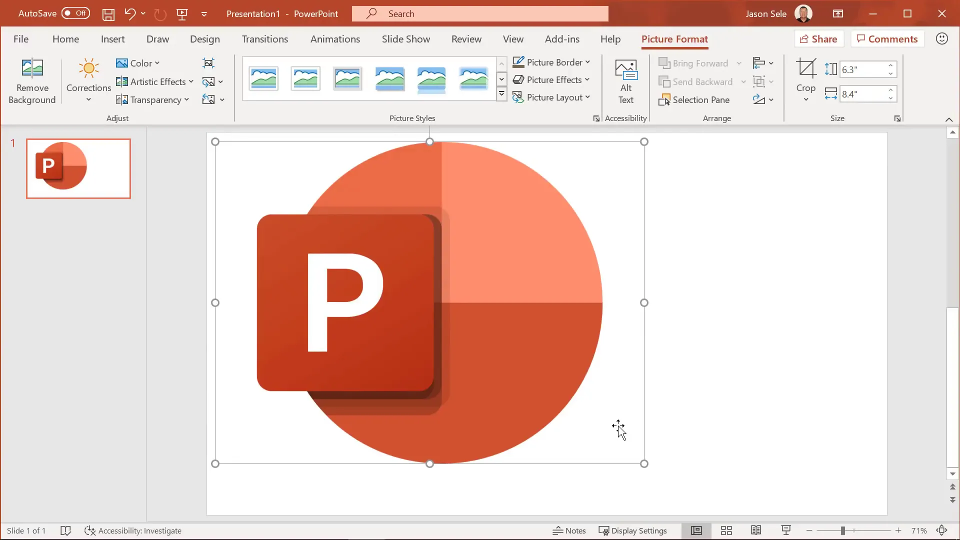
Task: Open Align objects dropdown
Action: pos(763,63)
